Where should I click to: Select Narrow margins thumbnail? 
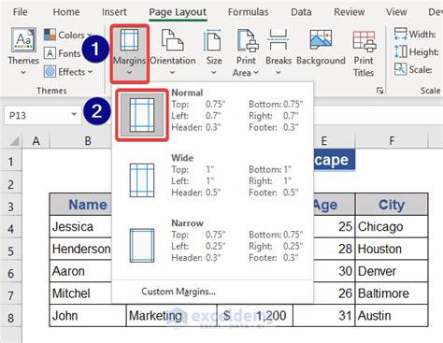point(142,246)
